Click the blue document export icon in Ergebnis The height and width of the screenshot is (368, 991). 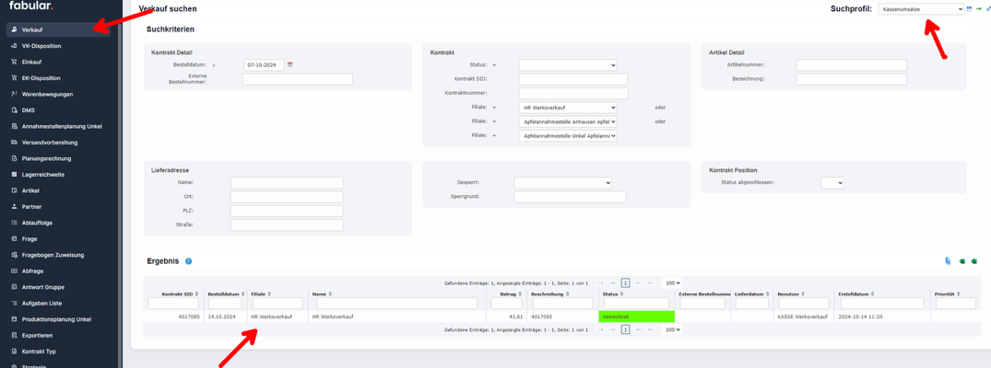948,261
